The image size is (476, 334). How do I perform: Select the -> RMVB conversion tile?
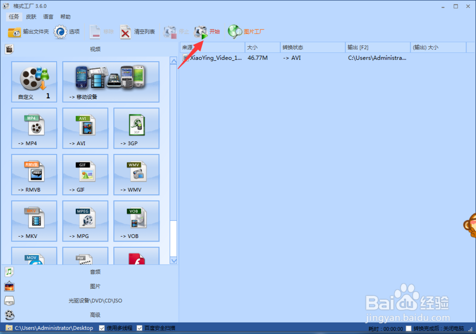pos(34,174)
